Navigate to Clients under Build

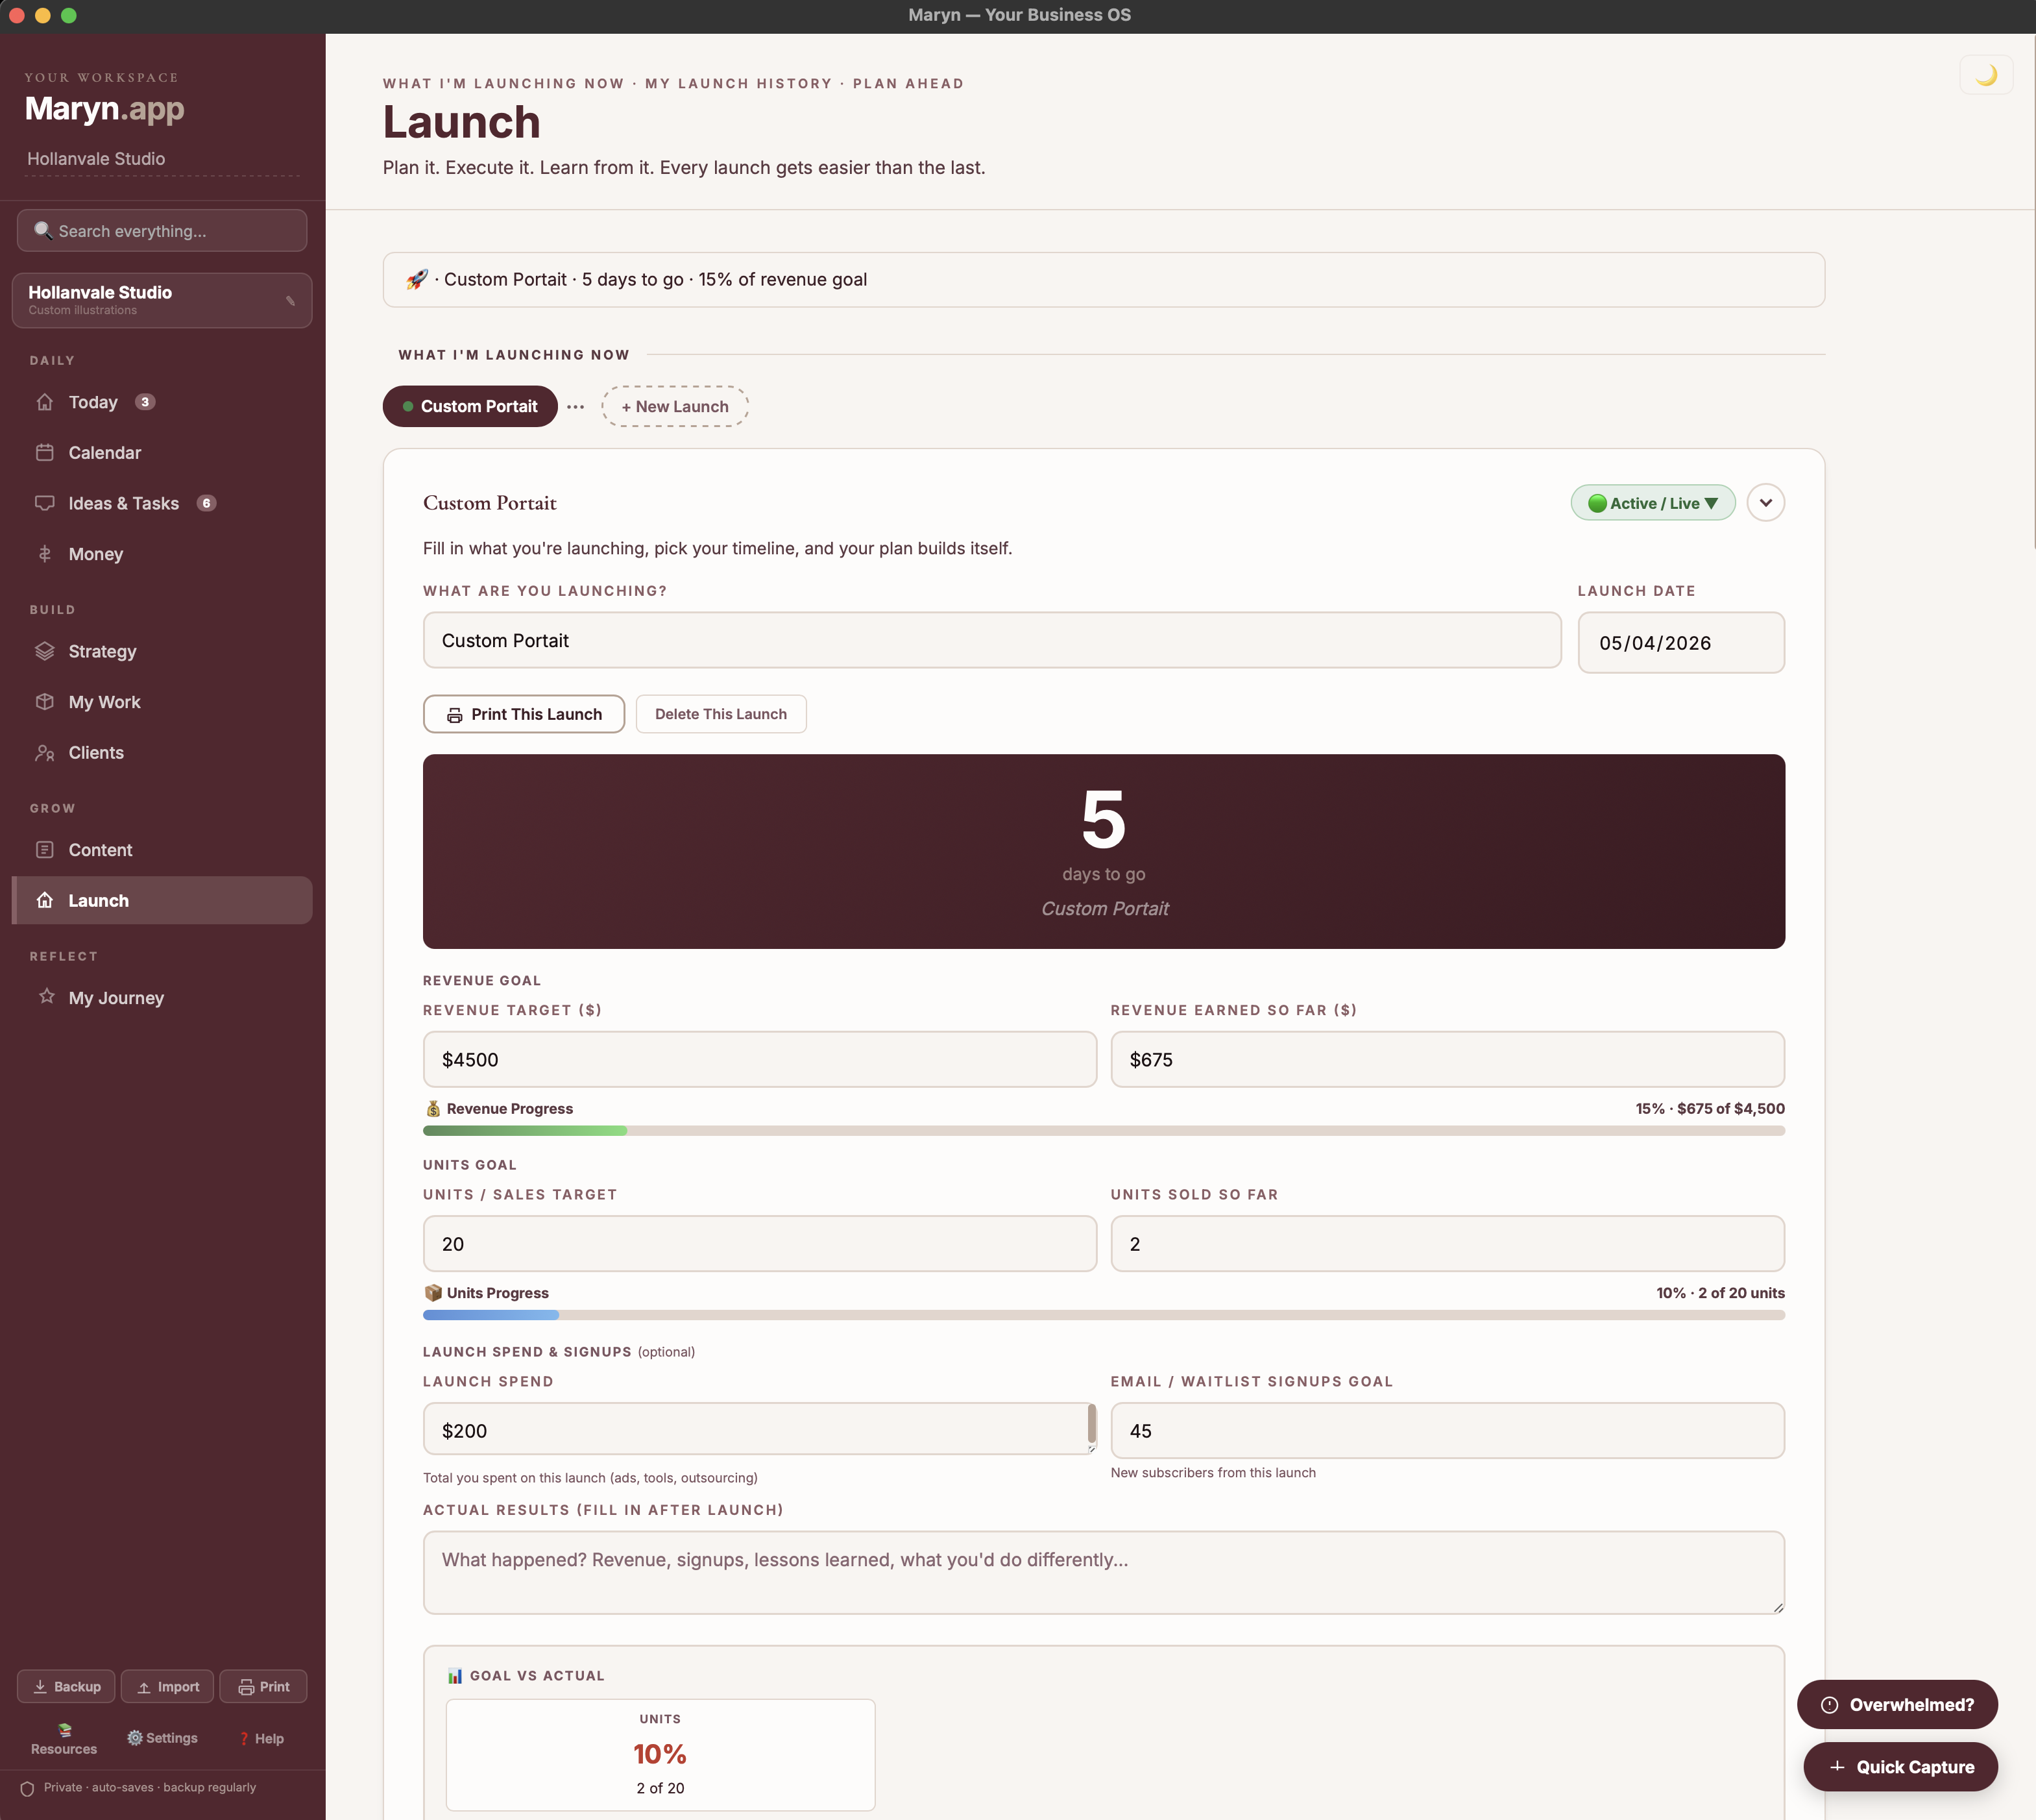[96, 752]
